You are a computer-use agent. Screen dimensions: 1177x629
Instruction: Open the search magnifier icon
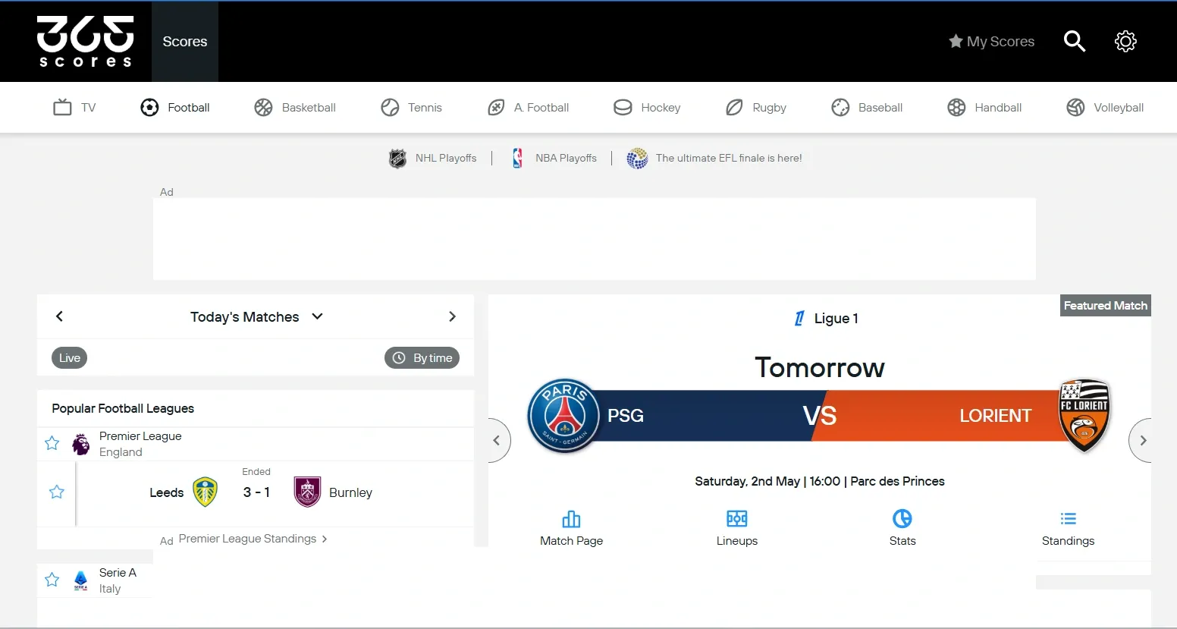(1075, 41)
